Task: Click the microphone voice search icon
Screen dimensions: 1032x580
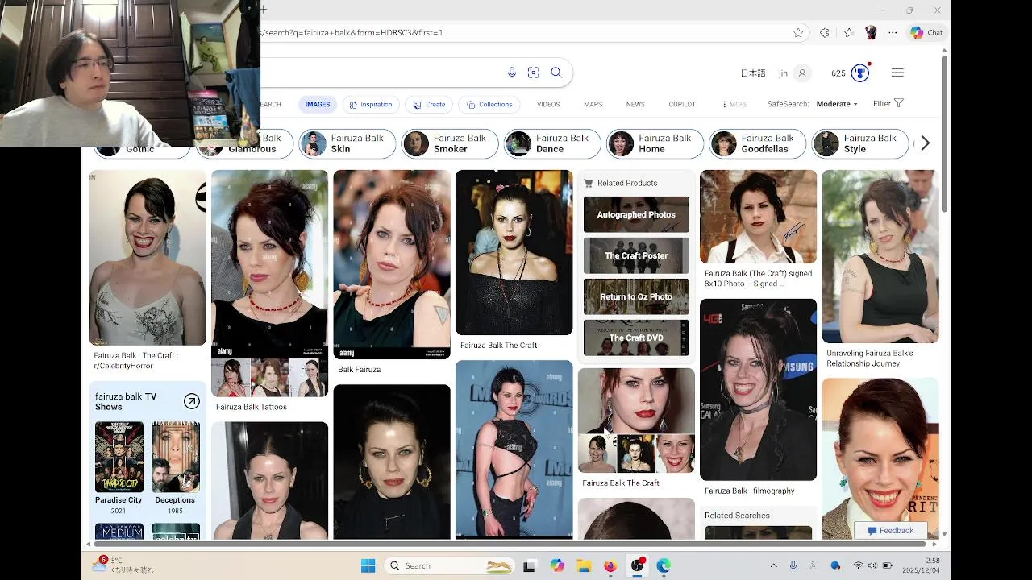Action: [512, 72]
